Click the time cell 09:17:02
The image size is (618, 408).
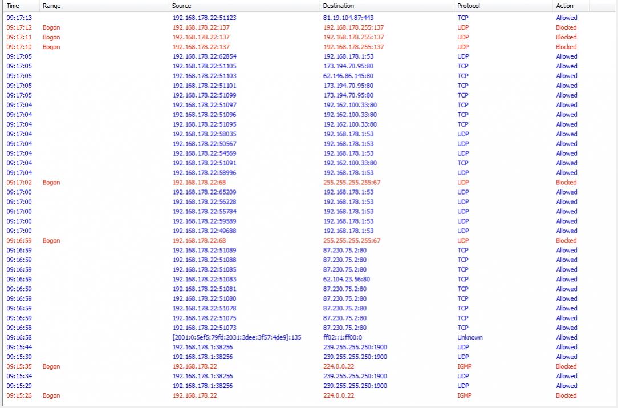pyautogui.click(x=19, y=183)
